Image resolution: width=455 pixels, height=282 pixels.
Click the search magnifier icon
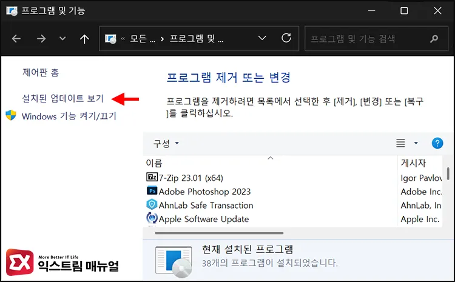pos(434,38)
